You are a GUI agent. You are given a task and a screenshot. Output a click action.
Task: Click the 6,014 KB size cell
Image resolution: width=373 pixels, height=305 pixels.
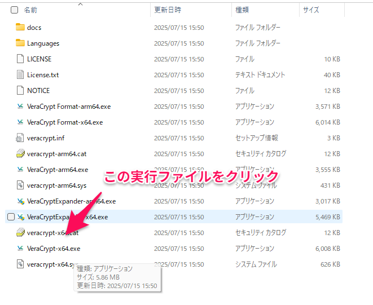click(327, 122)
